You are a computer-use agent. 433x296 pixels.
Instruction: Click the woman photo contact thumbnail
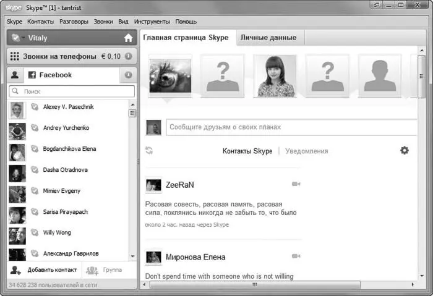click(x=275, y=76)
